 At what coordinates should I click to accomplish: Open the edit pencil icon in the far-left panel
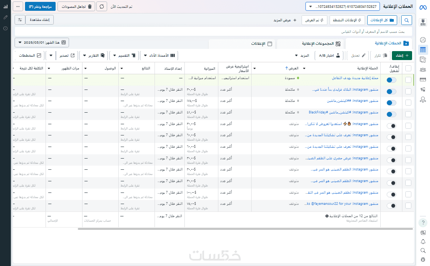(6, 17)
